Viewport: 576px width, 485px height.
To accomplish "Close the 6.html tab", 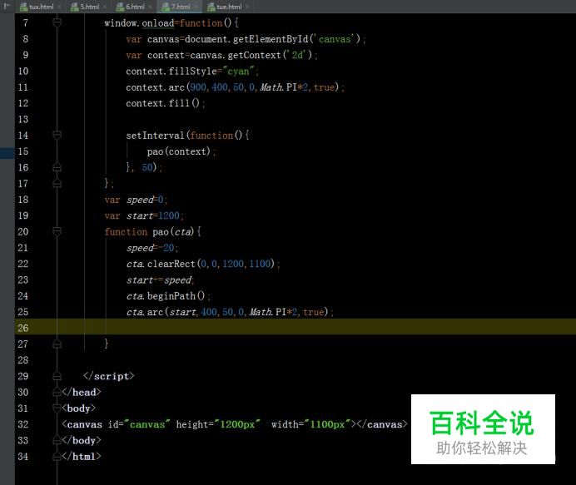I will [x=151, y=7].
